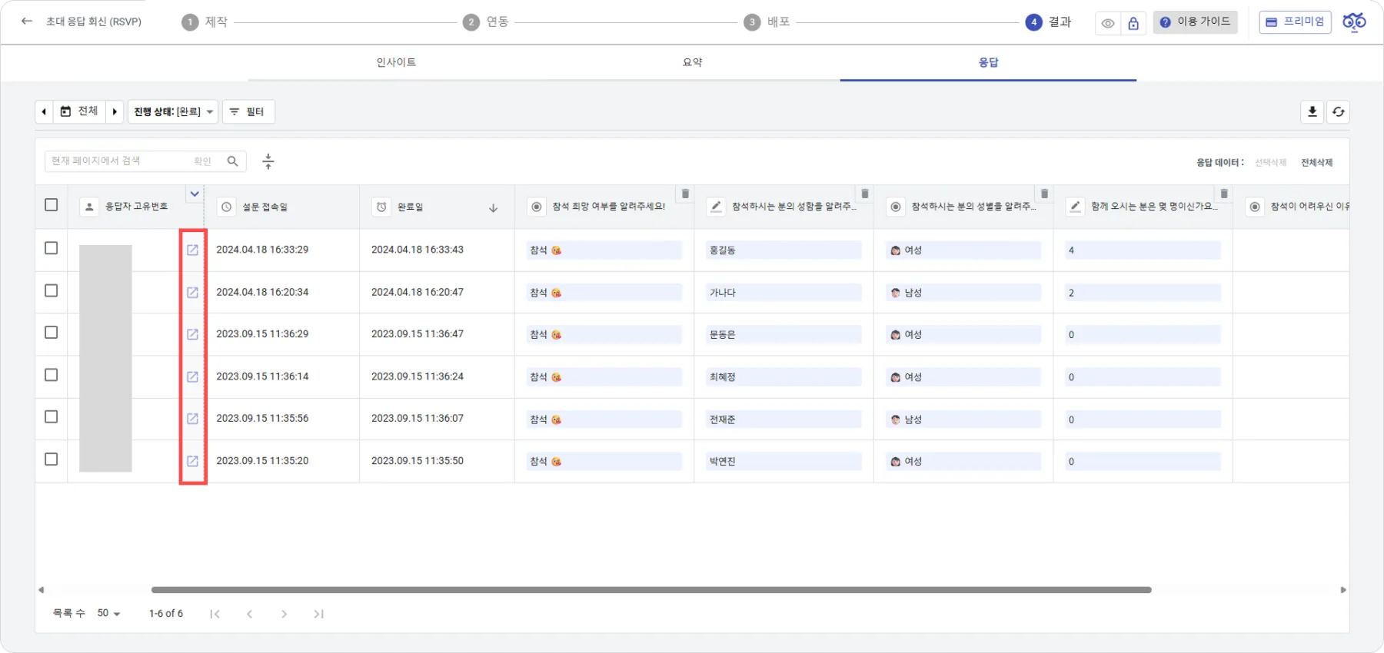Go to the previous page
Screen dimensions: 1384x653
(x=250, y=614)
